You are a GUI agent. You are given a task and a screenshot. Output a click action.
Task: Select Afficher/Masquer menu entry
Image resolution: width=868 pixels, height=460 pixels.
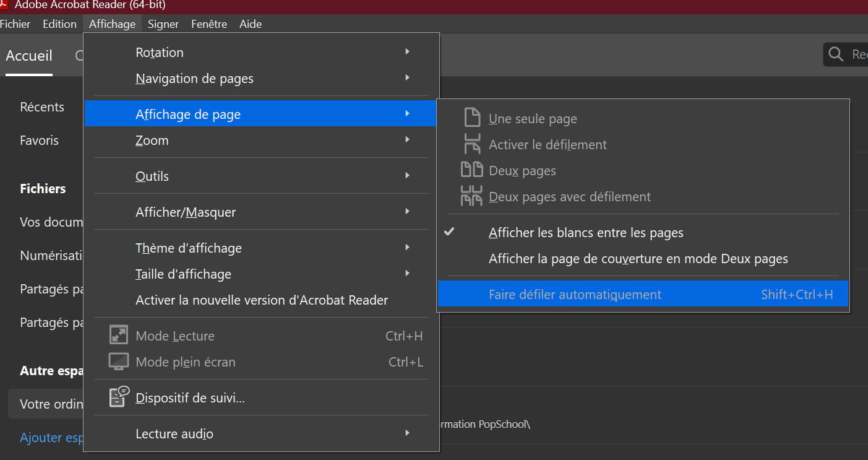tap(262, 212)
